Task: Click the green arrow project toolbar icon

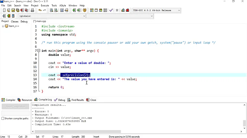Action: click(x=9, y=16)
